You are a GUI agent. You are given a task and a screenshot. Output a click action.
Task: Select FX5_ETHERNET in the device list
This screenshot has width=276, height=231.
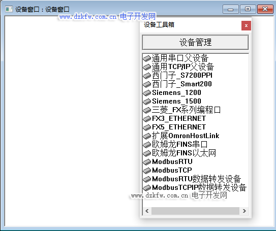coord(178,127)
